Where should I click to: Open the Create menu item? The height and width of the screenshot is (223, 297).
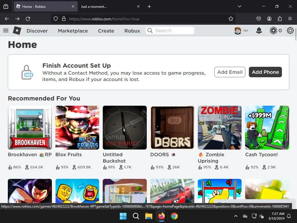pos(106,31)
